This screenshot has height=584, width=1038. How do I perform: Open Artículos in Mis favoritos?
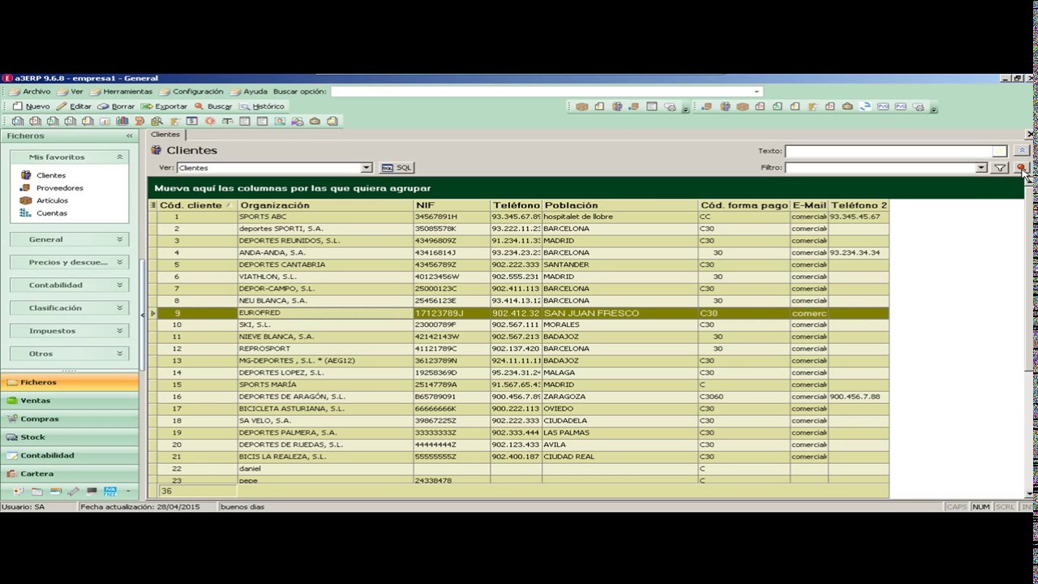point(52,200)
